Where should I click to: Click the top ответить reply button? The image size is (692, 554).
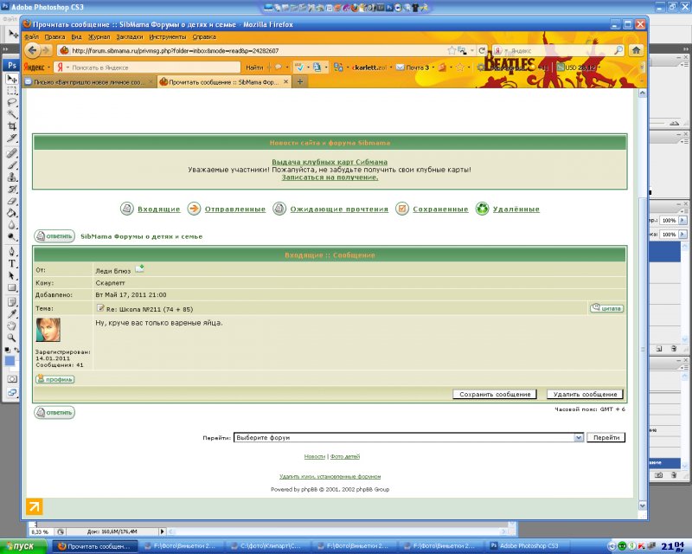[54, 236]
